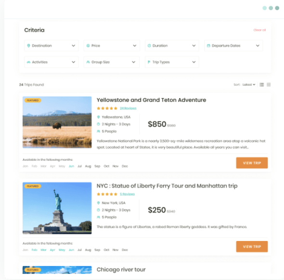284x280 pixels.
Task: Click the Group Size people icon
Action: 88,62
